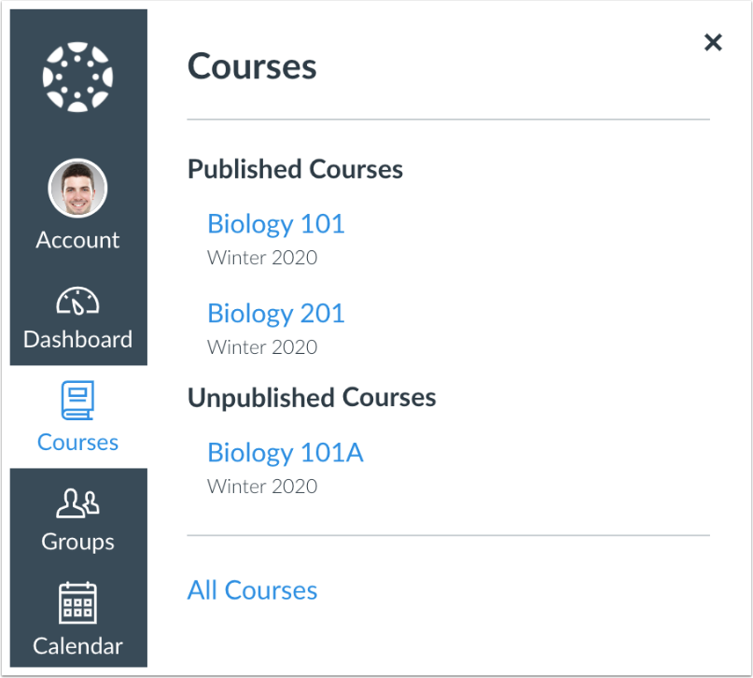753x678 pixels.
Task: Open unpublished course Biology 101A
Action: (286, 453)
